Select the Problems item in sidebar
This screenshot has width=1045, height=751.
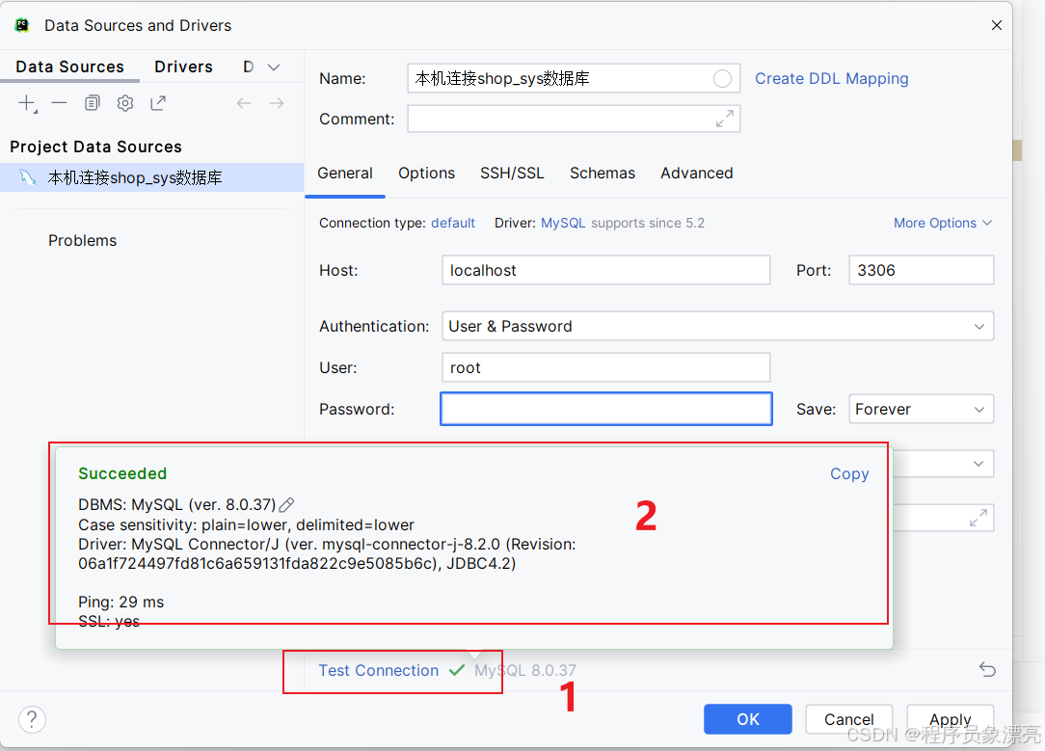[82, 241]
